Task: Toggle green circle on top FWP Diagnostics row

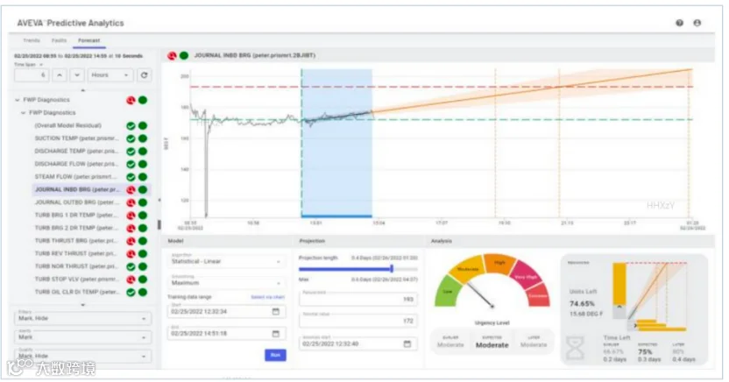Action: point(143,100)
